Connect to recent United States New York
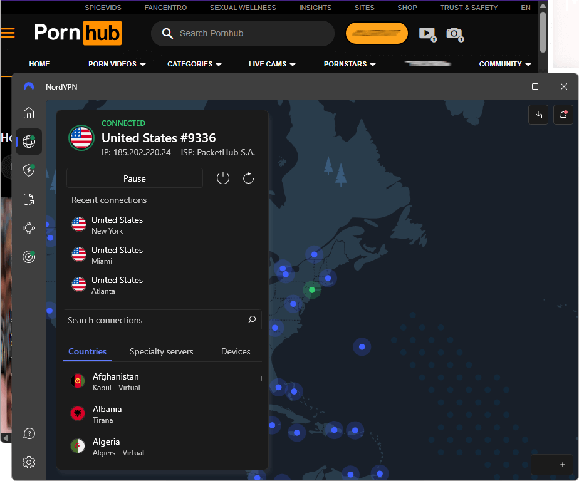The height and width of the screenshot is (481, 579). point(162,225)
